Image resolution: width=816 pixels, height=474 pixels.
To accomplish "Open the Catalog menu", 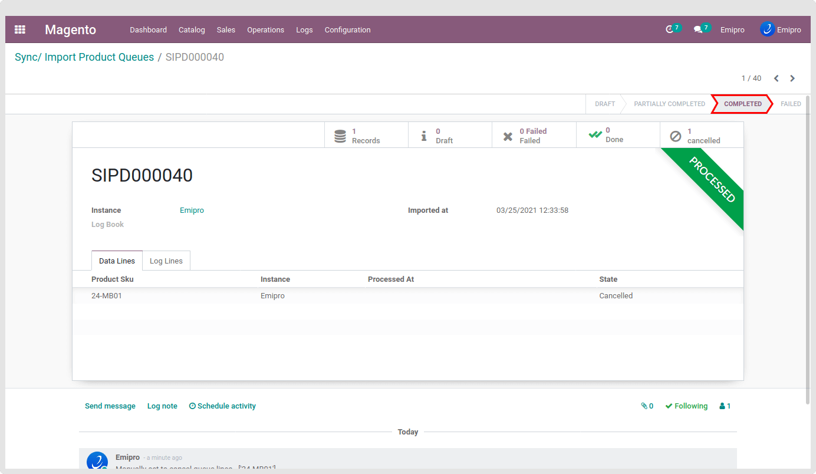I will (x=192, y=29).
